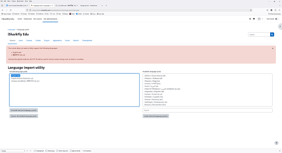Click Update all installed language packs
Screen dimensions: 282x153
click(24, 116)
